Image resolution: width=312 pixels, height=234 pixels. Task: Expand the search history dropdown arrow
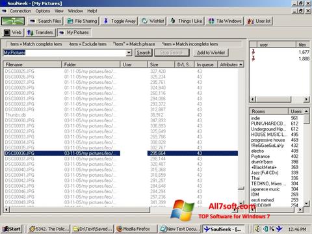pos(129,53)
